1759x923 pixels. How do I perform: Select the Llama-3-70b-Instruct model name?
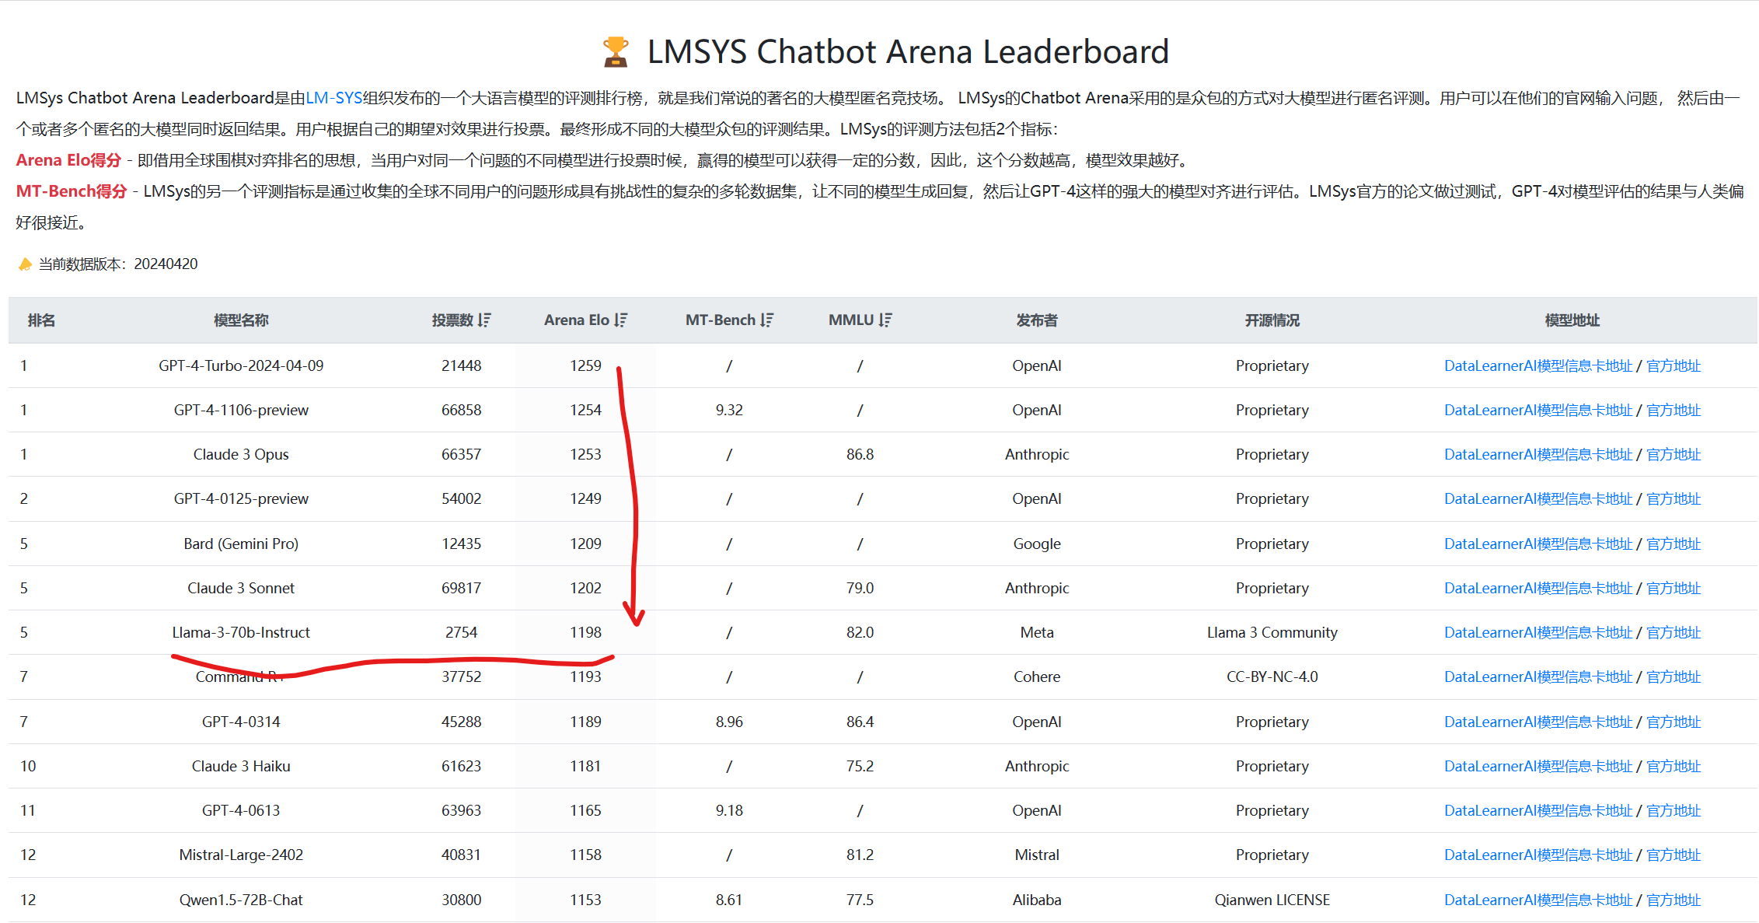click(x=241, y=632)
